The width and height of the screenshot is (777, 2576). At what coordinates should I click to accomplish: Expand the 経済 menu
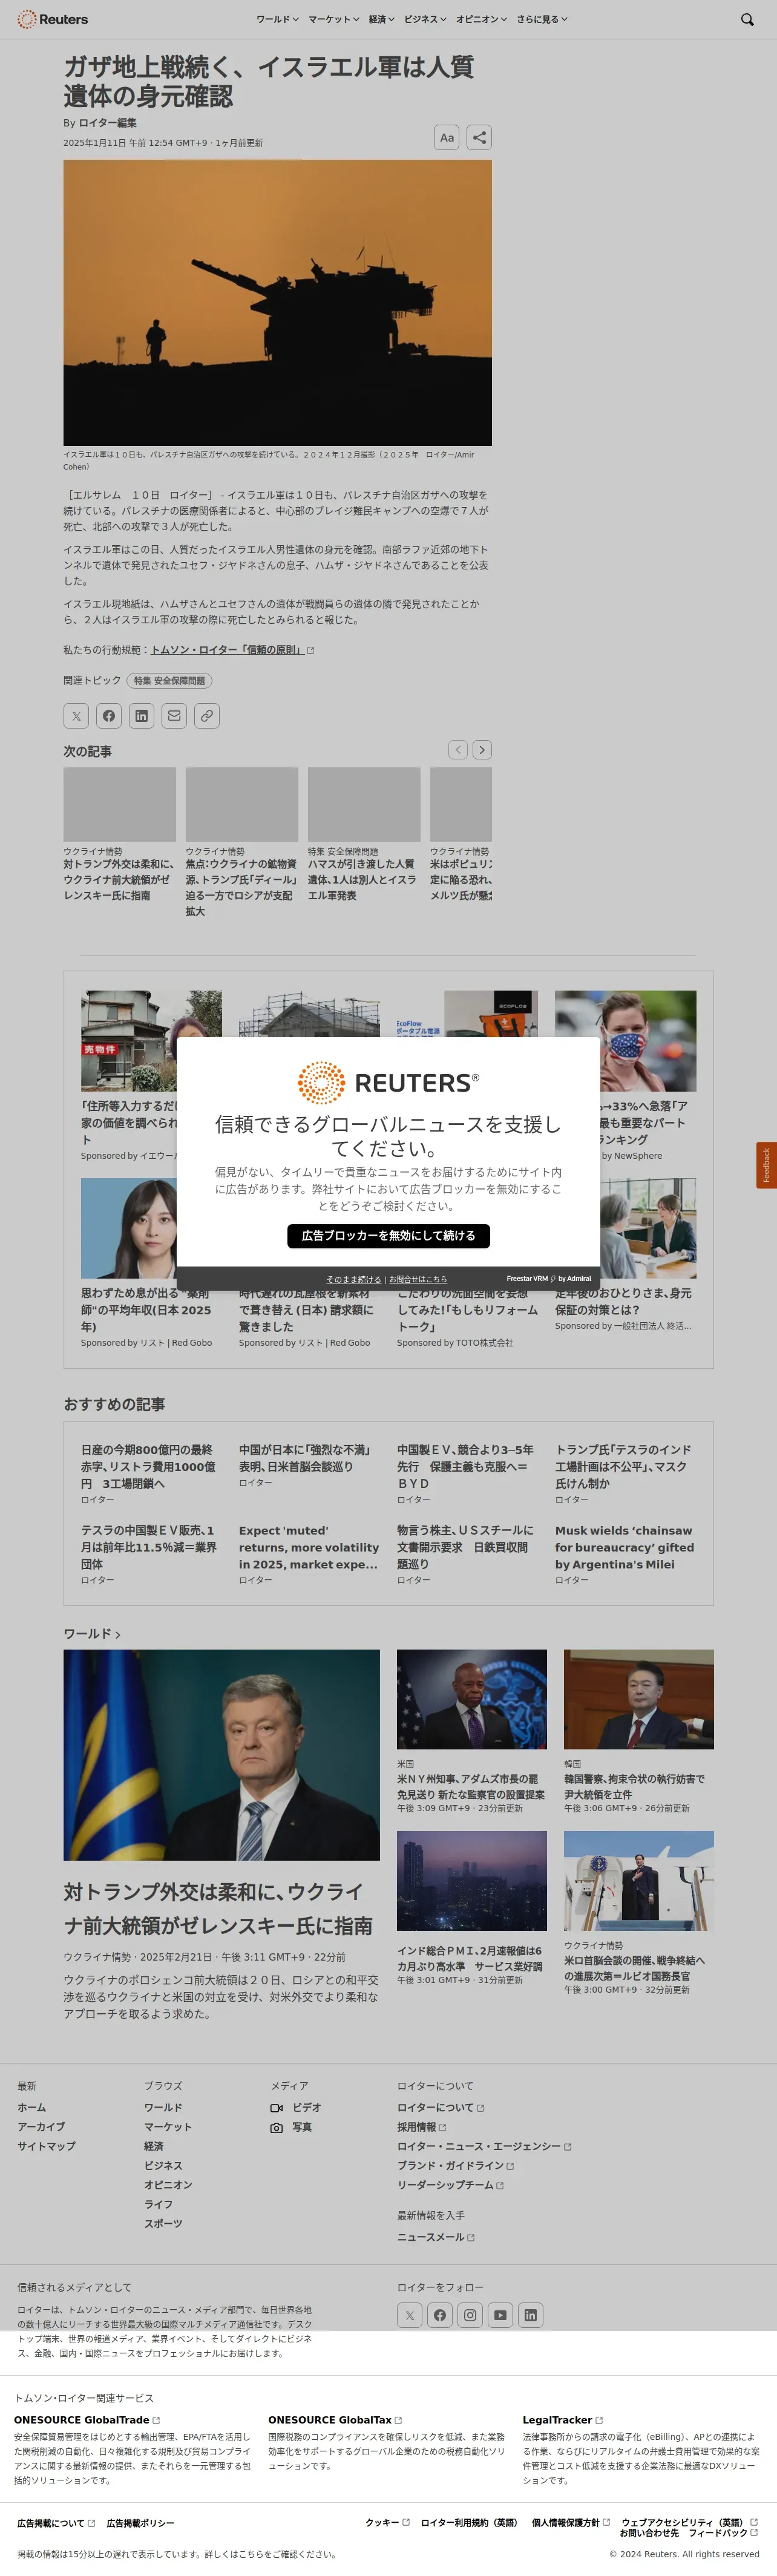[381, 19]
